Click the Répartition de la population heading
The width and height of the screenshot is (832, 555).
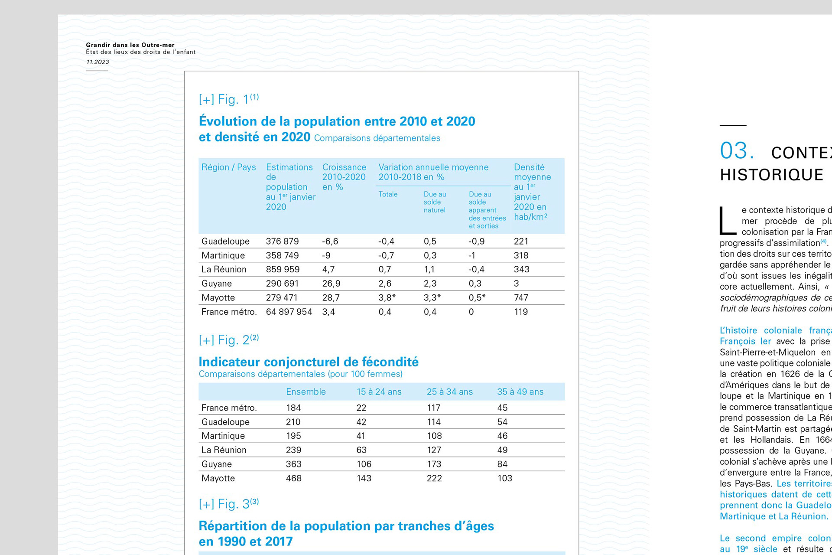click(x=346, y=533)
